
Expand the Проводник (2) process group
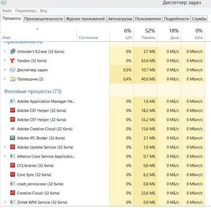[5, 79]
